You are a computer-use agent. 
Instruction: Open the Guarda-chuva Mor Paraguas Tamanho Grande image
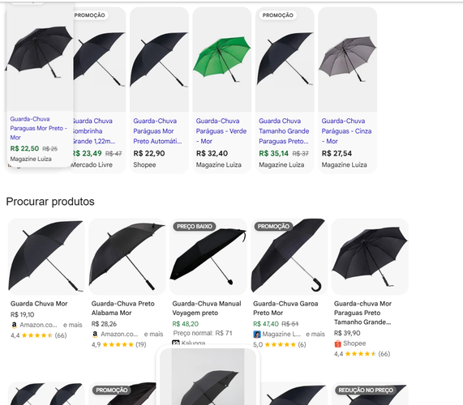(370, 257)
